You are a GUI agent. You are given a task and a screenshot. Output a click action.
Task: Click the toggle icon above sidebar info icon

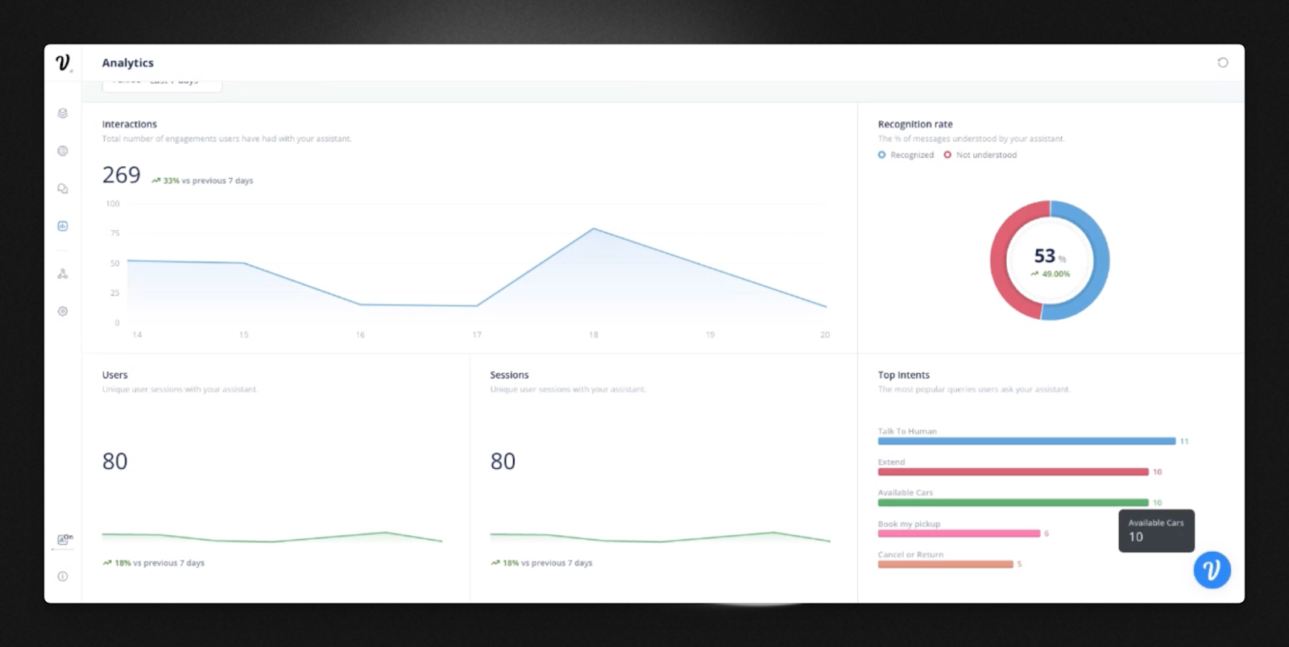click(64, 539)
